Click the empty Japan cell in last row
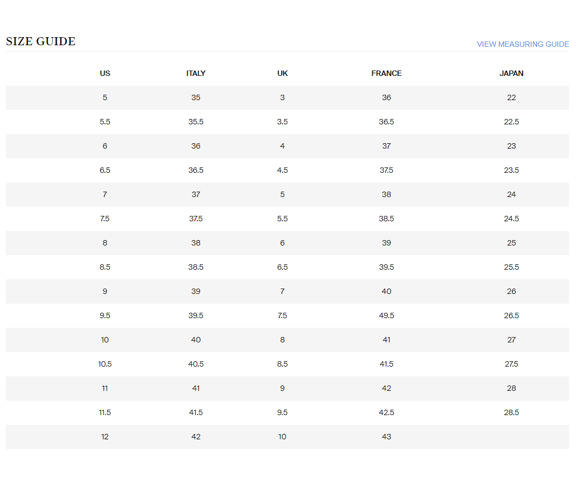 (x=511, y=437)
